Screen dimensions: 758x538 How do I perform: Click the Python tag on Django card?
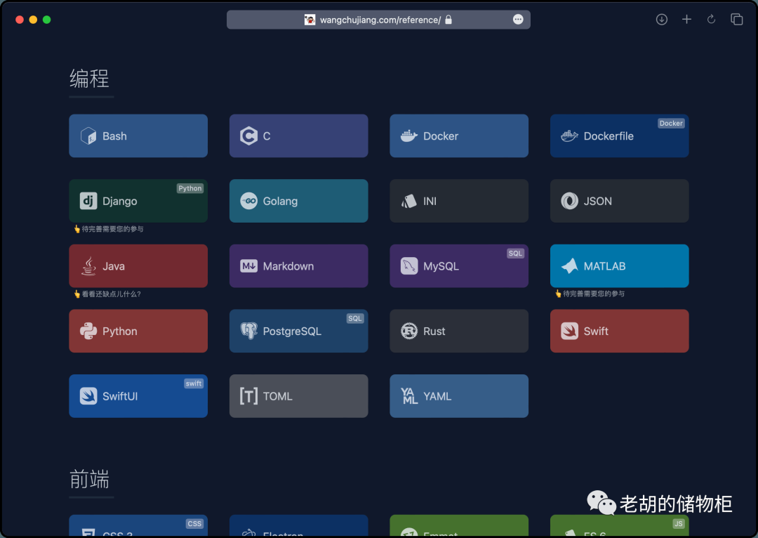coord(190,188)
